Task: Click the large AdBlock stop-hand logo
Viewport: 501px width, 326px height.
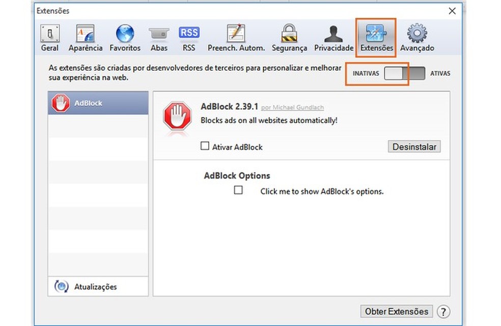Action: [177, 116]
